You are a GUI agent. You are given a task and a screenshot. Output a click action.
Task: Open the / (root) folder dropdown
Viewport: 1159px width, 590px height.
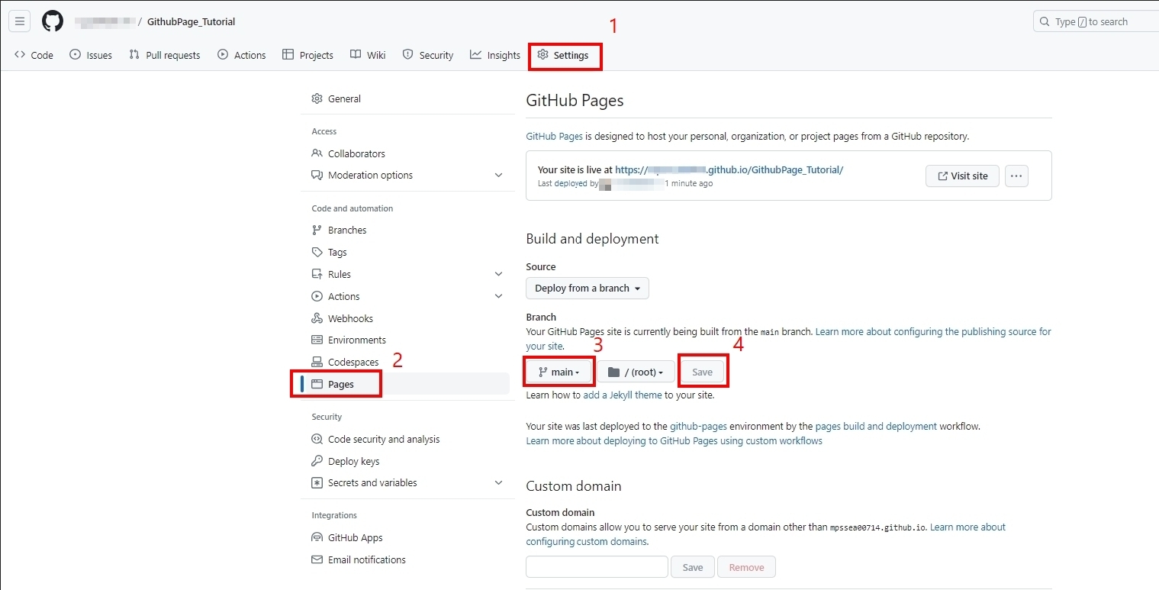[x=636, y=372]
